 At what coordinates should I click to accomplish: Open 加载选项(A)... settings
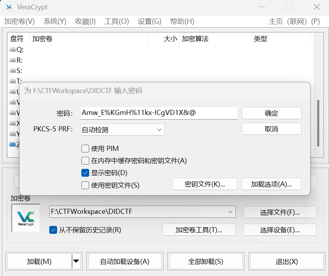pos(271,184)
